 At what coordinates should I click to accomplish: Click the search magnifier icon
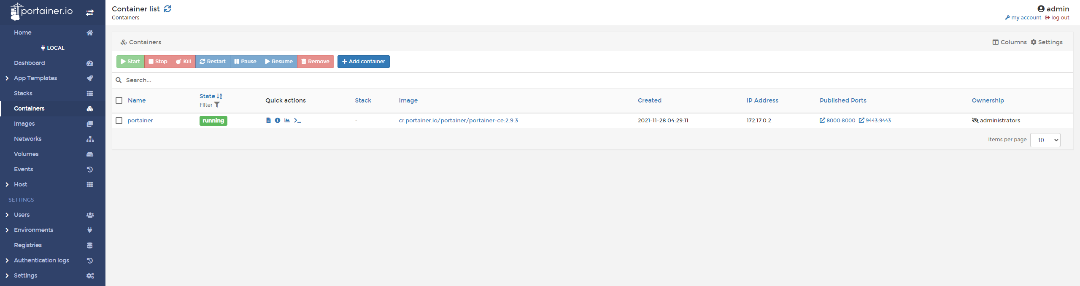point(119,80)
